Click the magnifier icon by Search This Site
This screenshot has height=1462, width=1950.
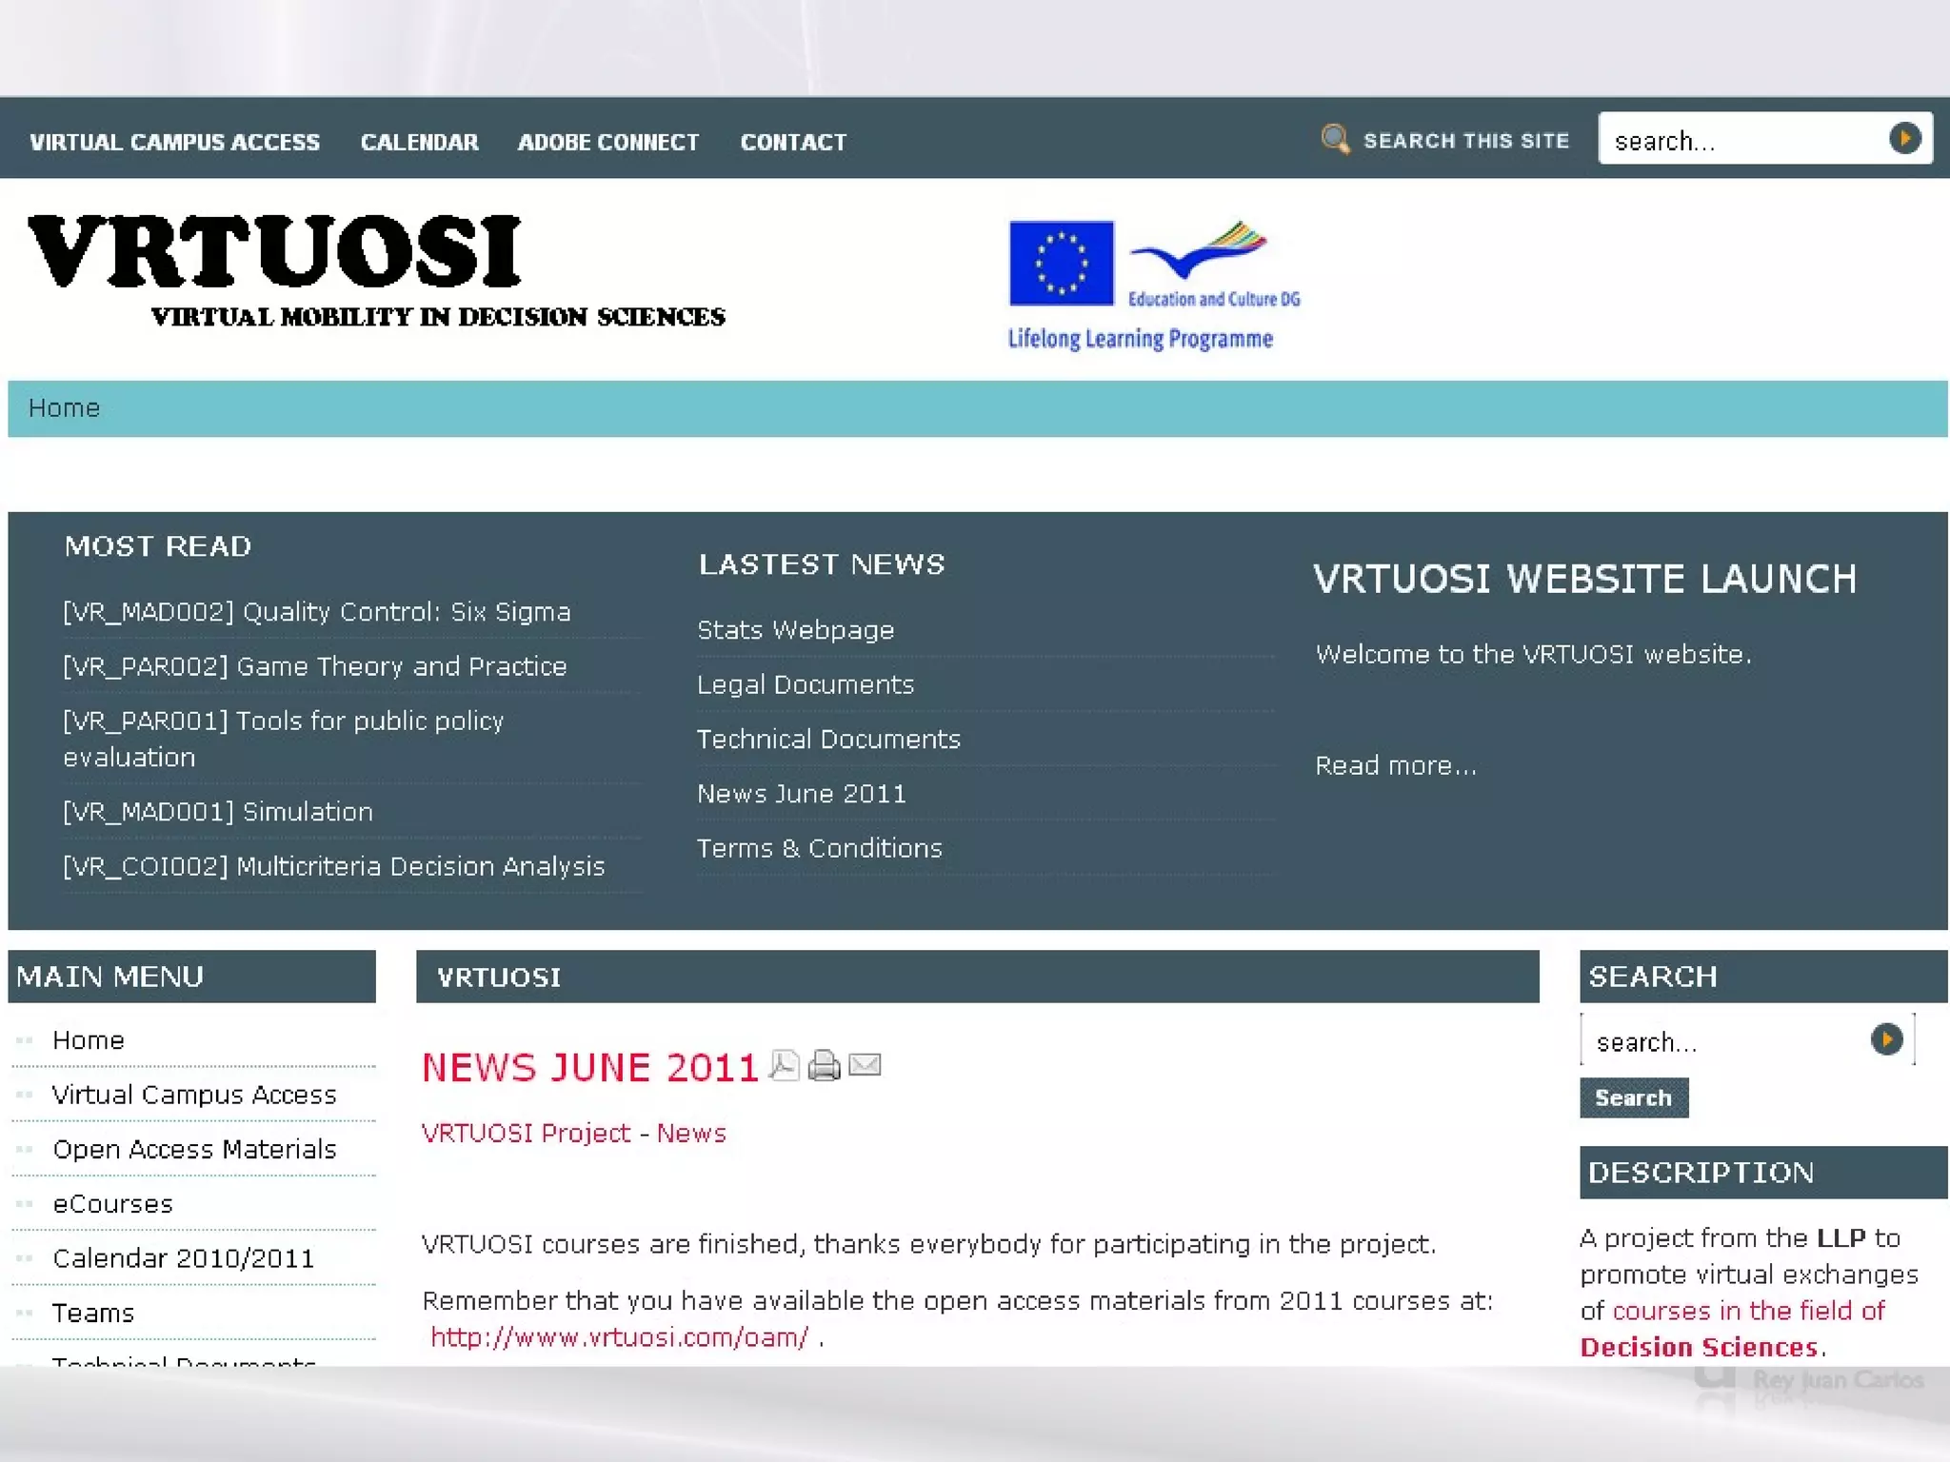click(1335, 139)
